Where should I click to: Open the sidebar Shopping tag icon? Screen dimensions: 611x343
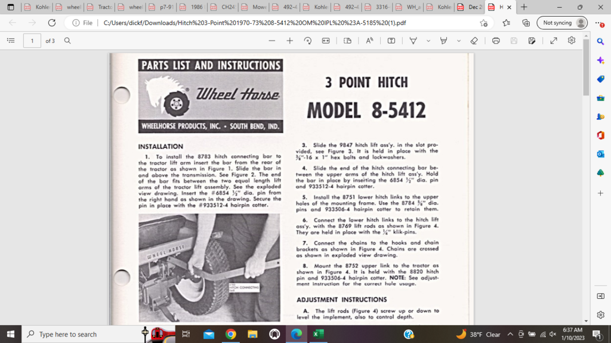(x=600, y=79)
